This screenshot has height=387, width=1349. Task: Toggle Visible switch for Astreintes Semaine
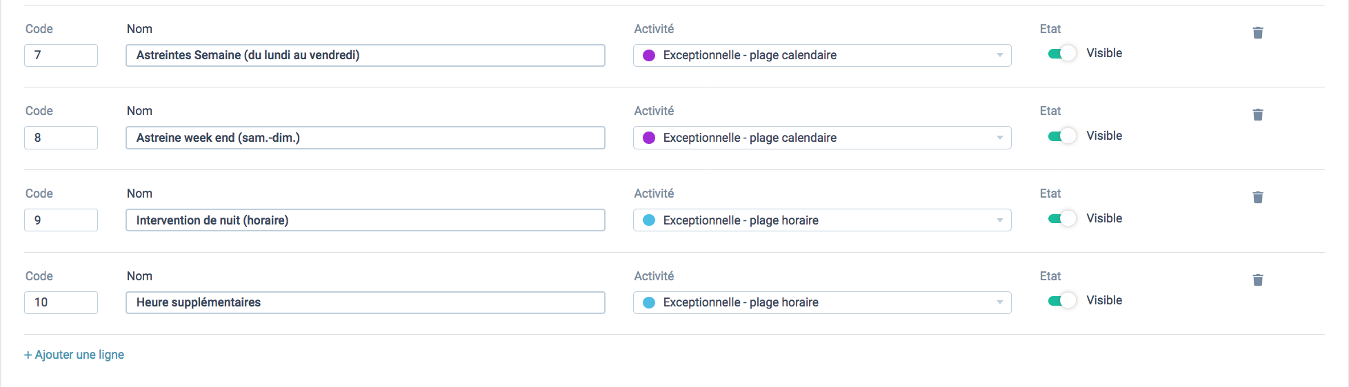click(x=1062, y=54)
